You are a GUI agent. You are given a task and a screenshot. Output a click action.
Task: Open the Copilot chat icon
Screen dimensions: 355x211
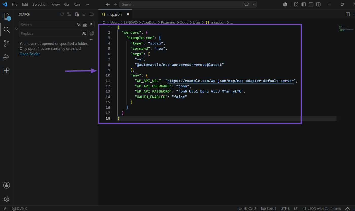point(247,4)
